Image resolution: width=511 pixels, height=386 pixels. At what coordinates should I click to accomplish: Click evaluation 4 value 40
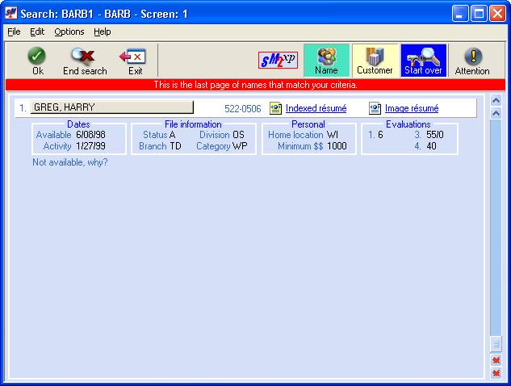tap(431, 146)
